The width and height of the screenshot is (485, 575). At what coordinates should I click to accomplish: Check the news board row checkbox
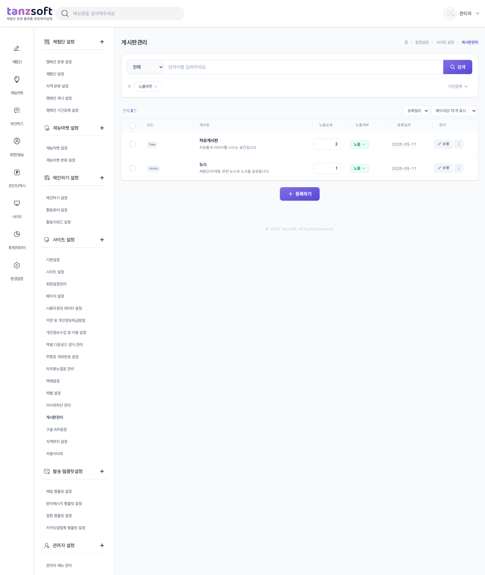click(133, 168)
